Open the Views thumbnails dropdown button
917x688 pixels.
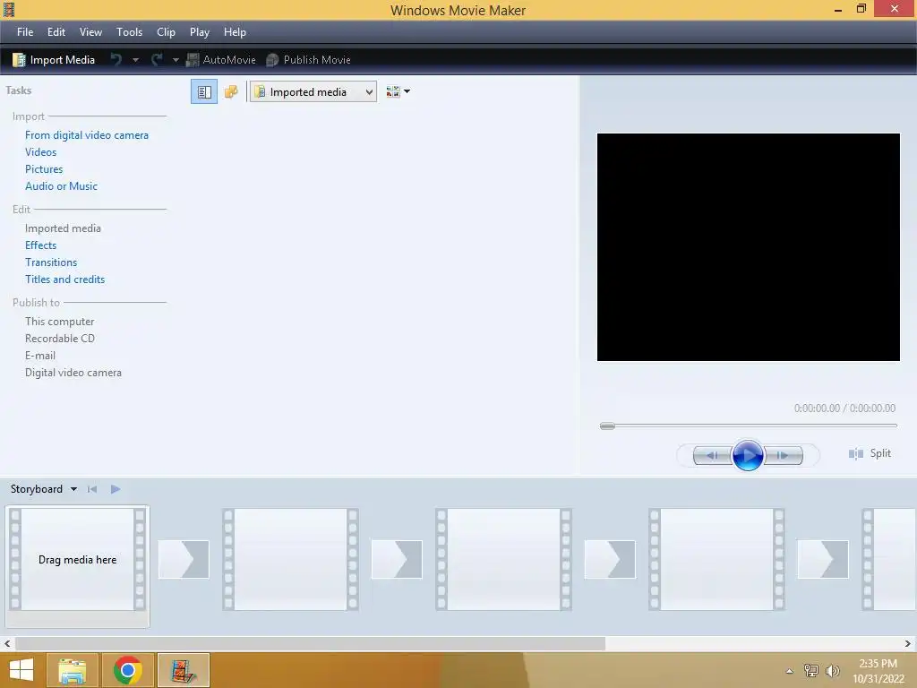click(x=399, y=92)
